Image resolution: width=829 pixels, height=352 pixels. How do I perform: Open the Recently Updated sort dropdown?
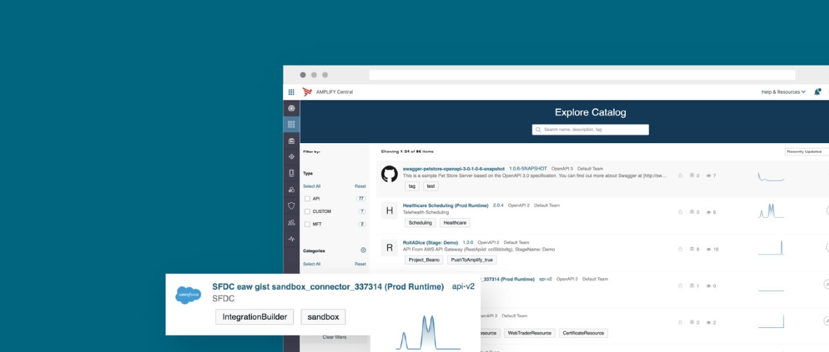[807, 151]
